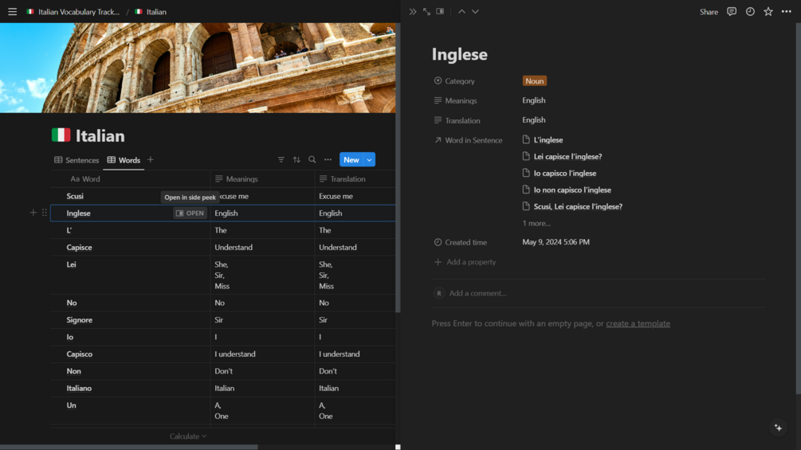Switch the peek mode layout icon
Screen dimensions: 801x450
point(440,12)
